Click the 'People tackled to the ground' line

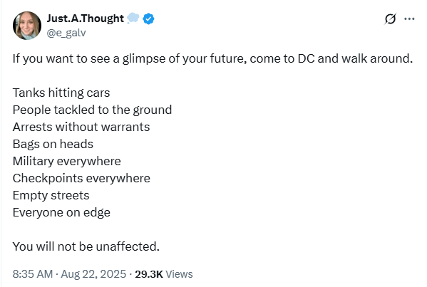click(x=93, y=110)
